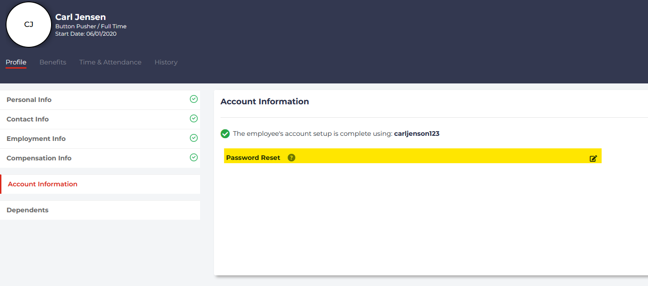
Task: Click the account setup complete checkmark icon
Action: click(225, 133)
